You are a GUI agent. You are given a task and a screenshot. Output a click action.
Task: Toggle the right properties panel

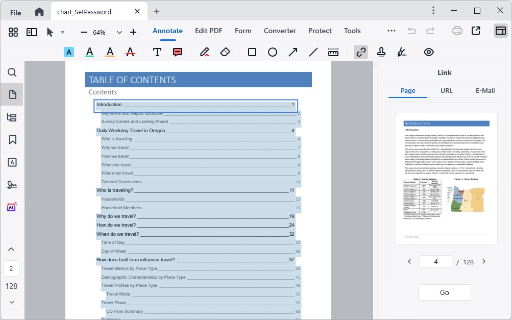pyautogui.click(x=500, y=31)
